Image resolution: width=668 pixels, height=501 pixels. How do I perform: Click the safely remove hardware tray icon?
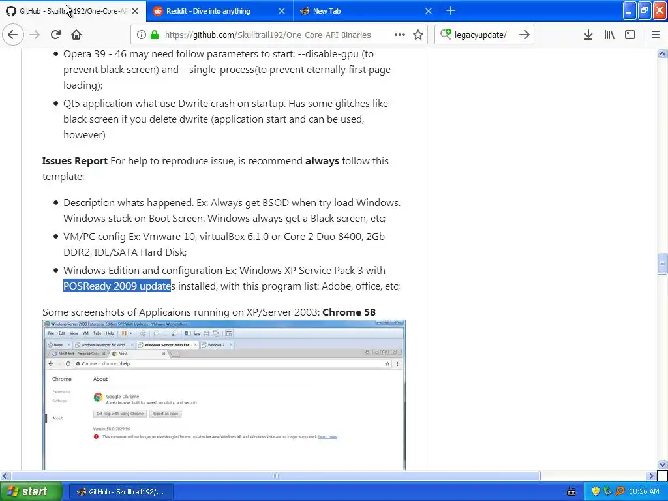[x=607, y=491]
